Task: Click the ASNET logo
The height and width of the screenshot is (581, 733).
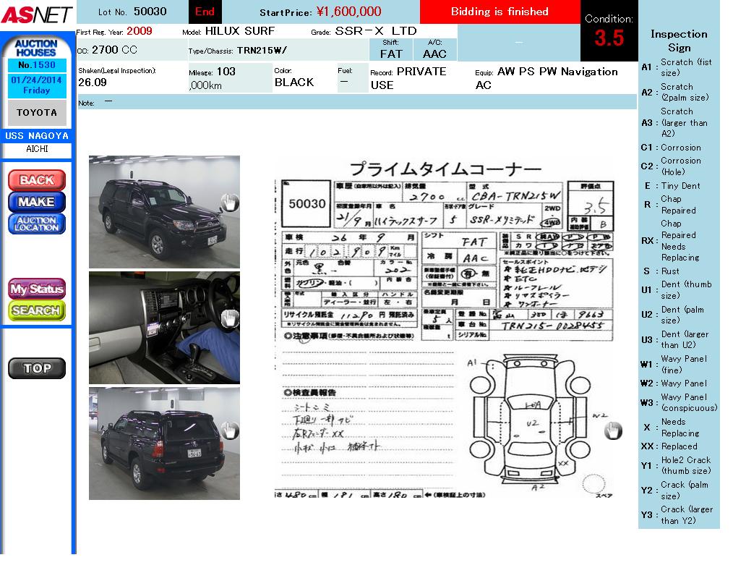Action: pos(37,14)
